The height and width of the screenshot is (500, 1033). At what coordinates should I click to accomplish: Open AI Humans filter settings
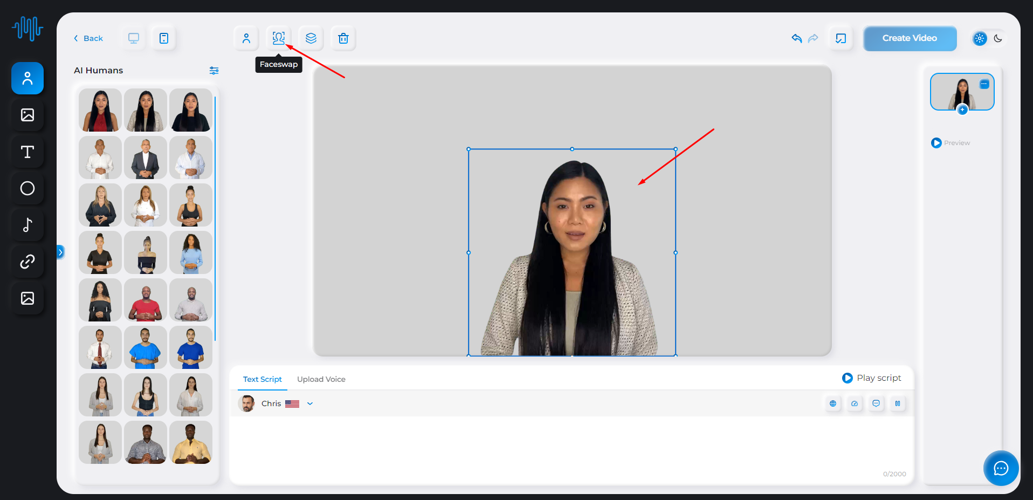click(x=214, y=71)
